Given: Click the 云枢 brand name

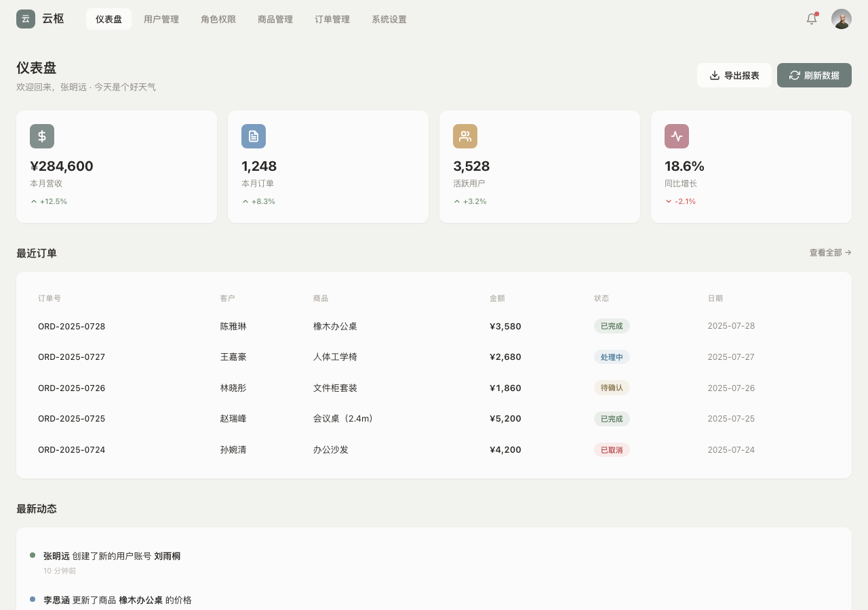Looking at the screenshot, I should [x=53, y=19].
